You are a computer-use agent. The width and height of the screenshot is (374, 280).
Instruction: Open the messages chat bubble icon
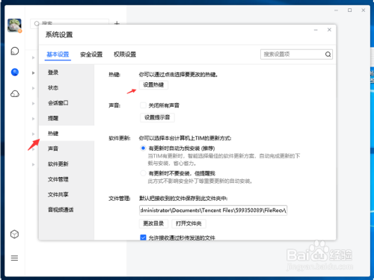tap(15, 51)
